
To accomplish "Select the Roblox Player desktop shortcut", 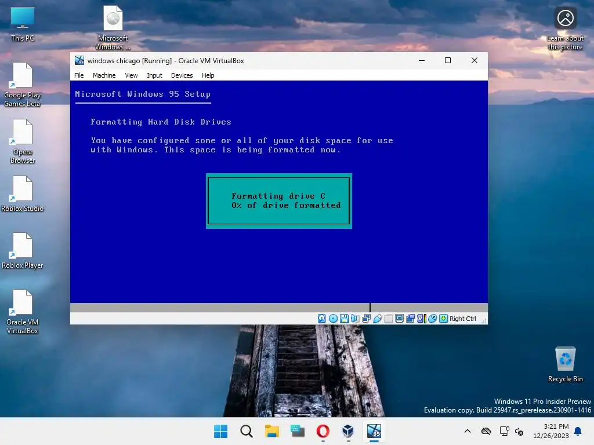I will (23, 251).
